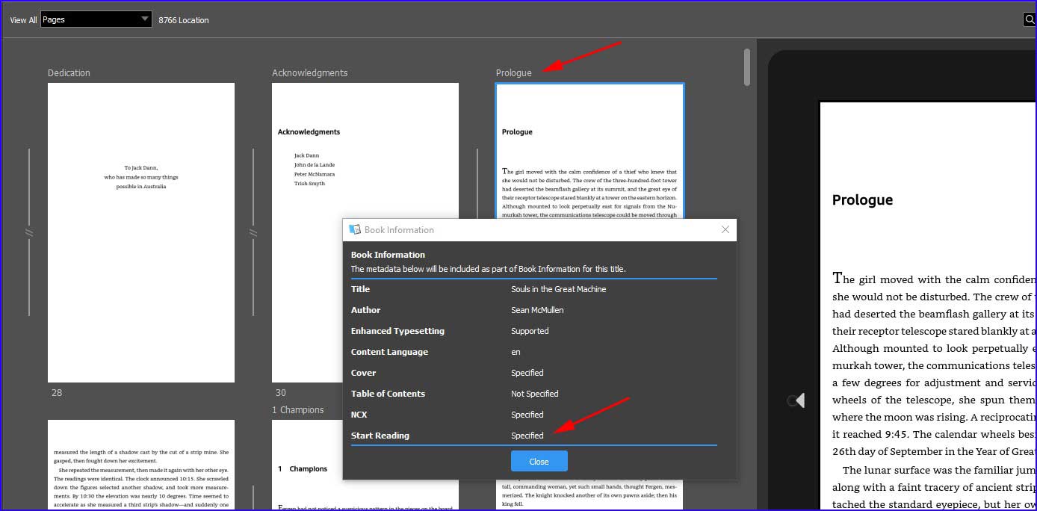Click the Start Reading 'Specified' value

(x=527, y=436)
